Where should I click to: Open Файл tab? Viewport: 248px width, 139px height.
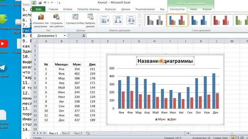pyautogui.click(x=38, y=9)
